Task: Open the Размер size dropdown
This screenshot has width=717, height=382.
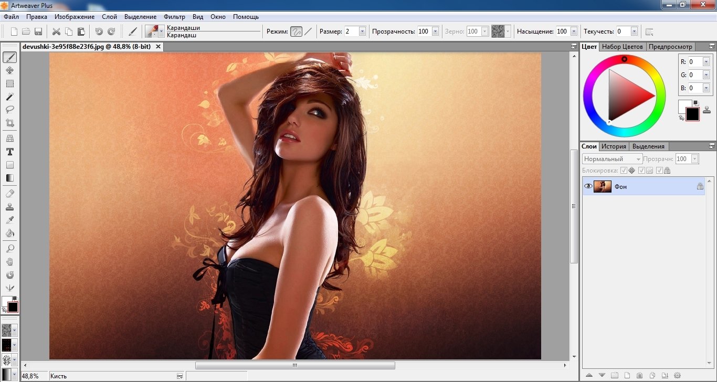Action: tap(362, 31)
